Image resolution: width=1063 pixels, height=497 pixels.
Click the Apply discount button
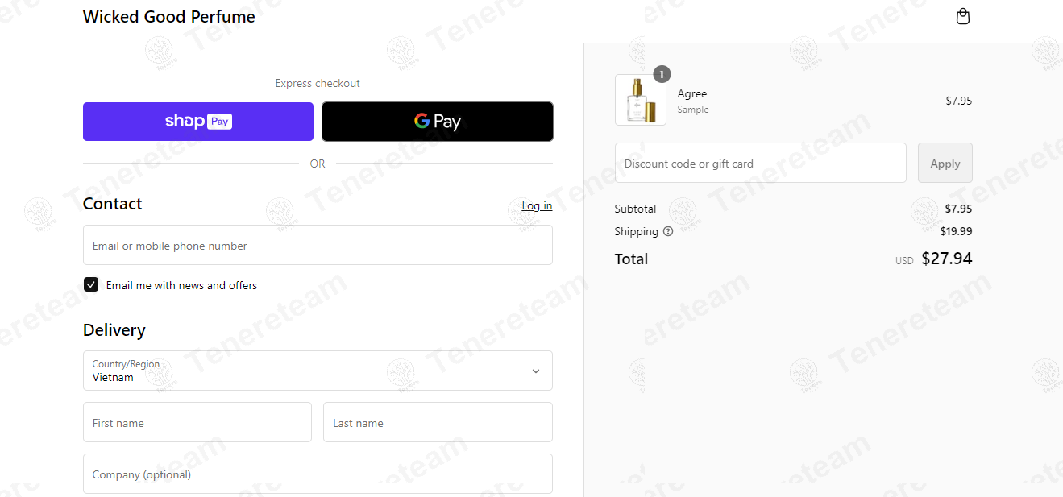(945, 163)
